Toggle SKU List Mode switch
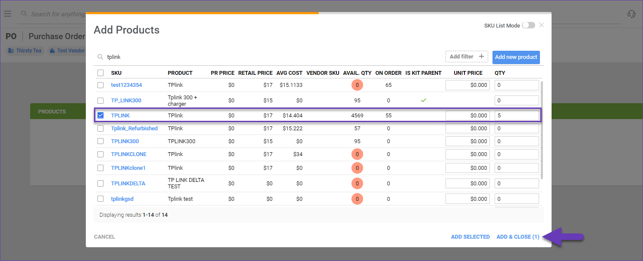The height and width of the screenshot is (261, 643). click(528, 25)
